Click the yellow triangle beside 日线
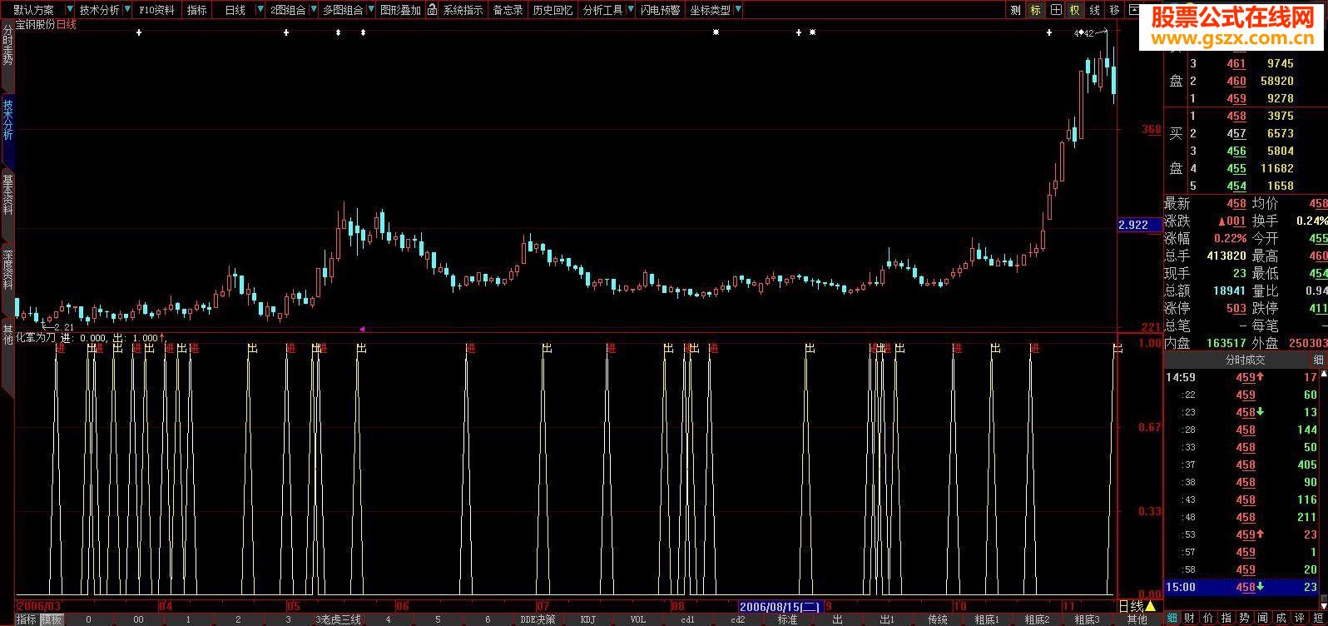Viewport: 1328px width, 626px height. (1150, 606)
